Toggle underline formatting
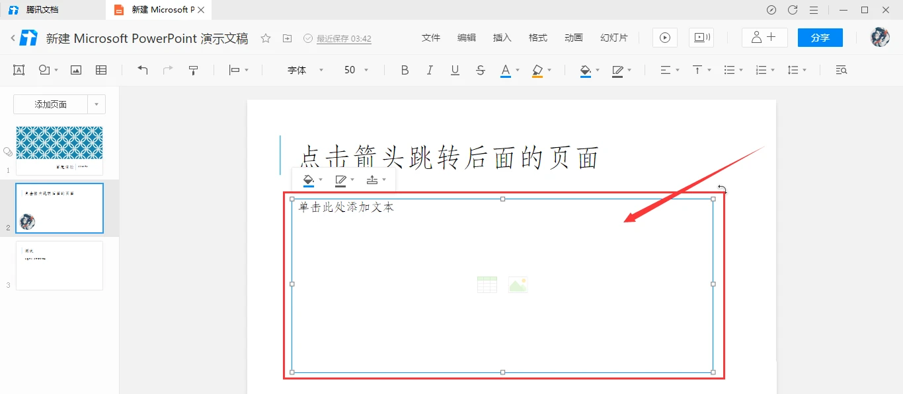This screenshot has height=394, width=903. click(455, 70)
